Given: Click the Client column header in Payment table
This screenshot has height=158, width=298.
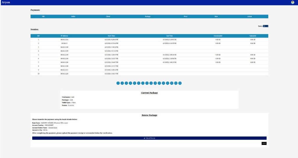Looking at the screenshot, I should point(108,17).
